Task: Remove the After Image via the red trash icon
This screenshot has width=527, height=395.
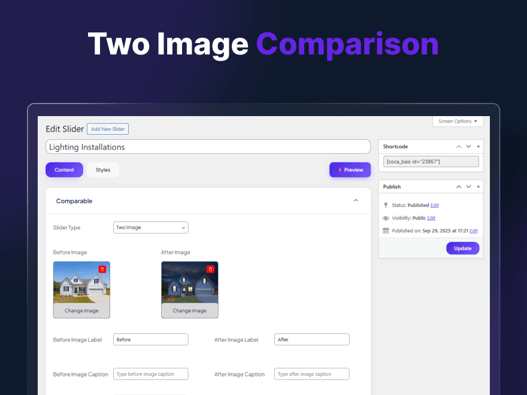Action: [x=210, y=269]
